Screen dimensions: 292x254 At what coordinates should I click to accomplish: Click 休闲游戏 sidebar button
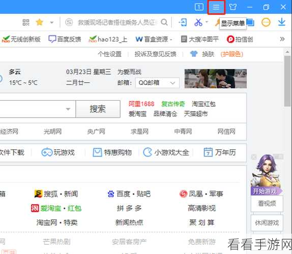pyautogui.click(x=267, y=223)
